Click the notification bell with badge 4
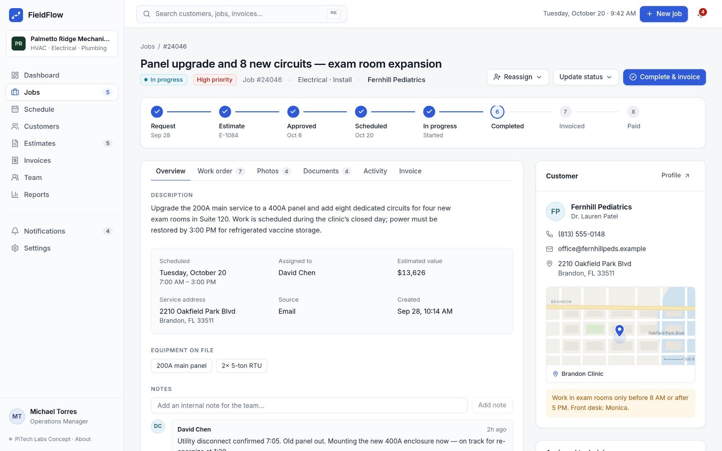This screenshot has width=722, height=451. click(701, 14)
